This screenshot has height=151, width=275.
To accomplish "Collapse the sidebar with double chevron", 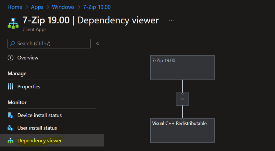I will [x=98, y=44].
